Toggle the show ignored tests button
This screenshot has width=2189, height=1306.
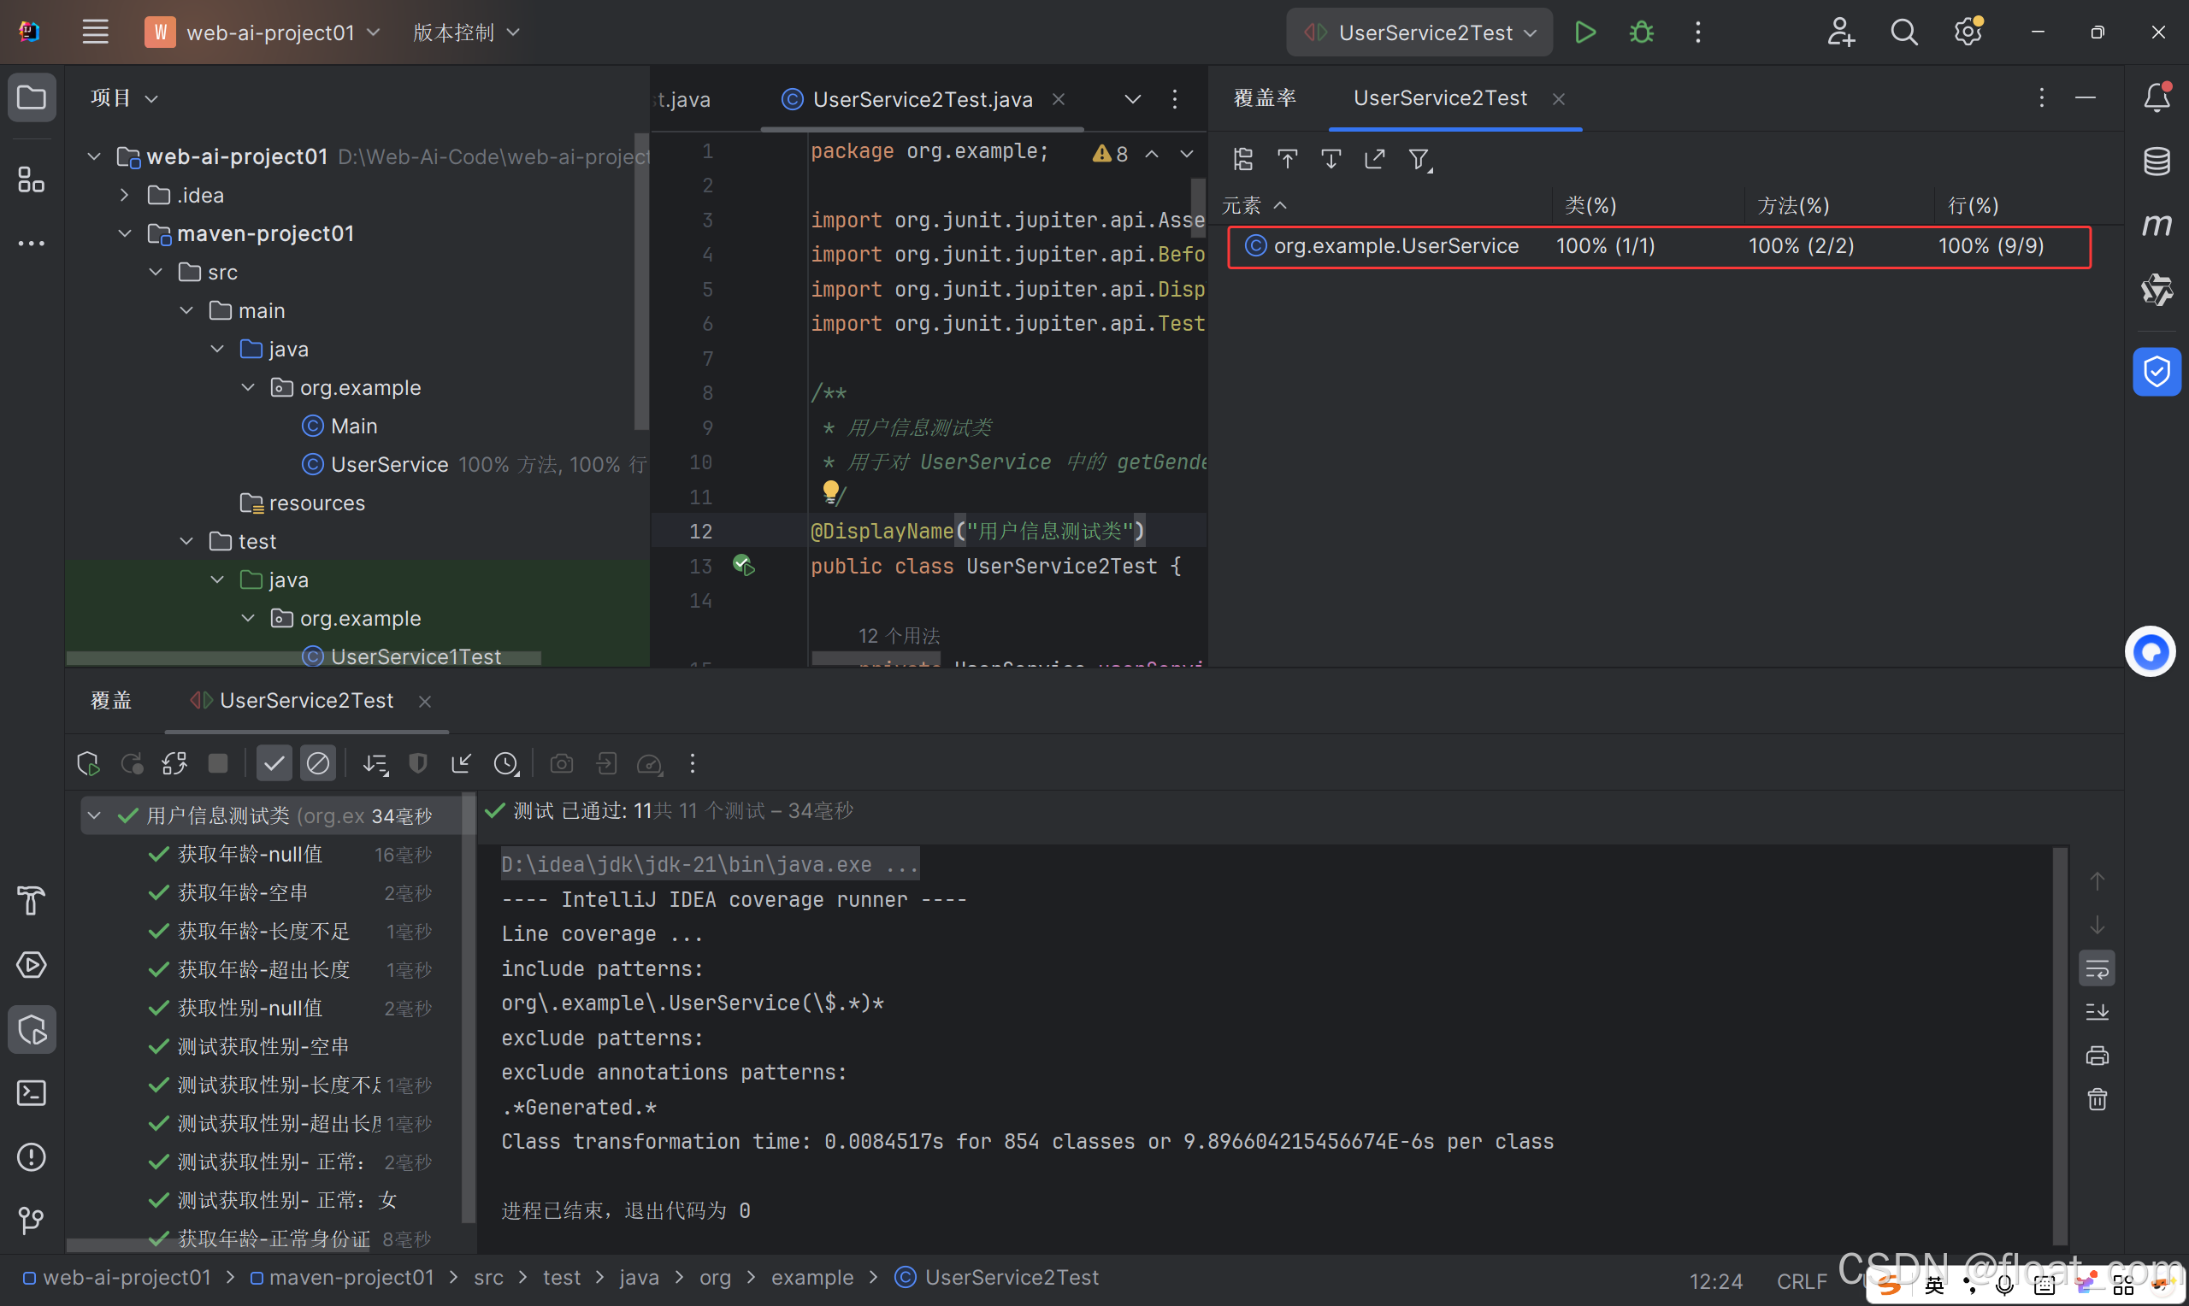pos(318,763)
